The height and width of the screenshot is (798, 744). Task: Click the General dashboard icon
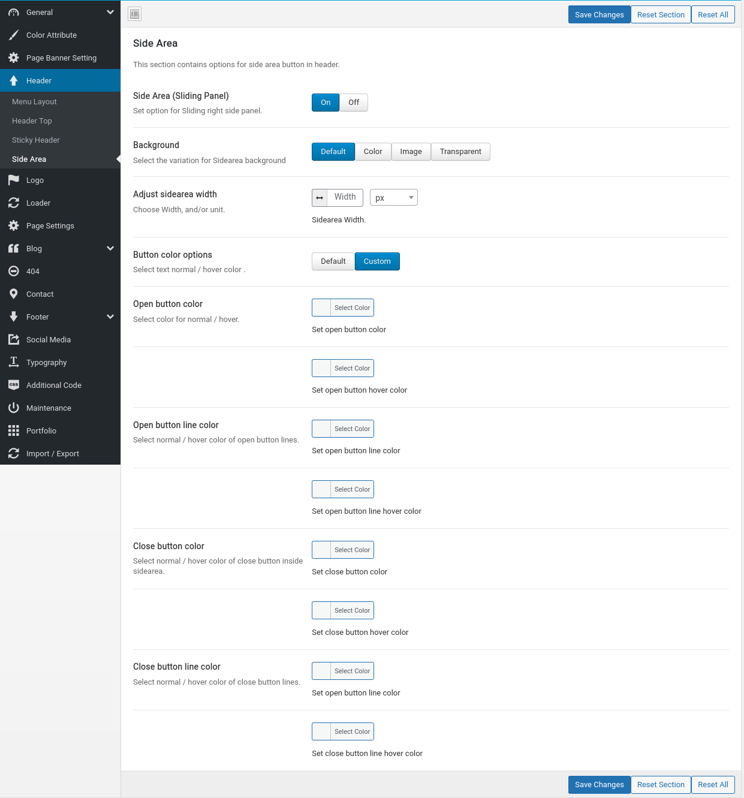click(x=14, y=12)
